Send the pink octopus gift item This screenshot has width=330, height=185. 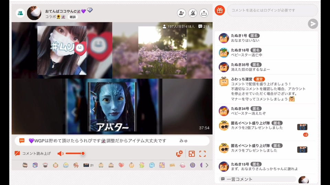(x=183, y=165)
